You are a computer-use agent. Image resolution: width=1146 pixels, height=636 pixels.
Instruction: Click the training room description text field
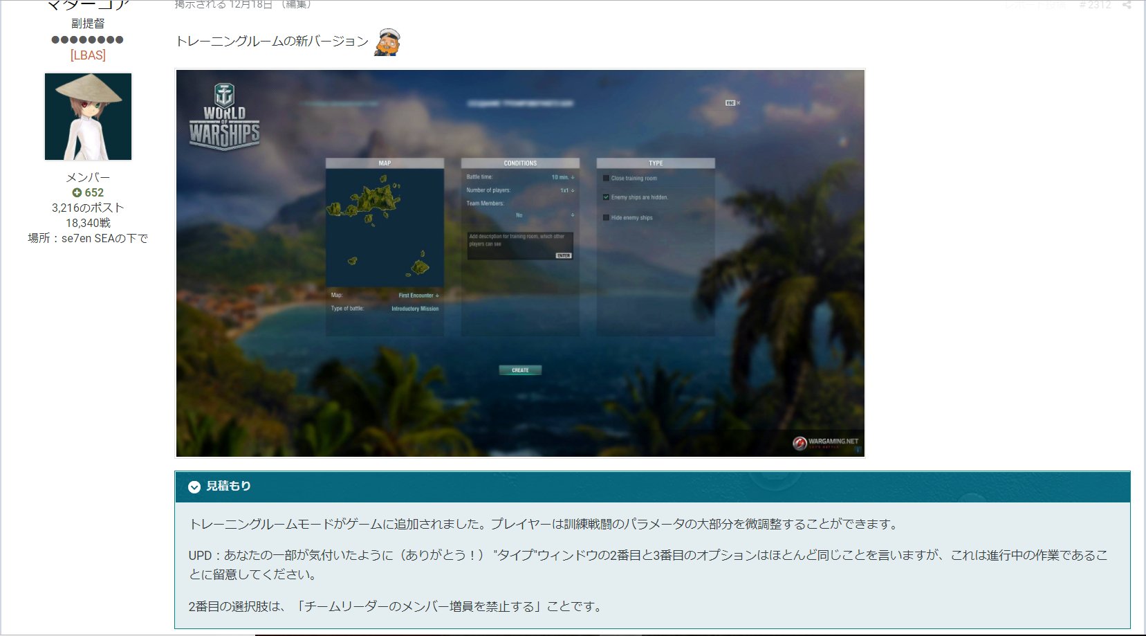pos(520,246)
